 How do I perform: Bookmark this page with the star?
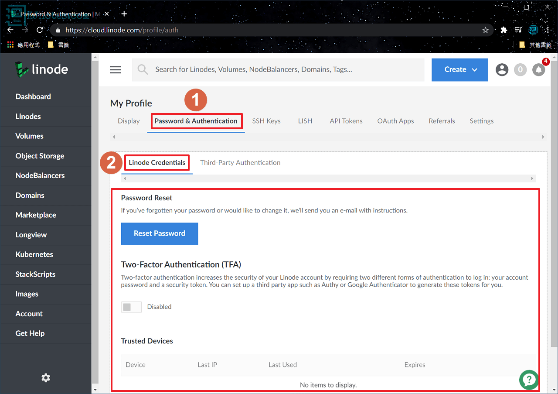[x=485, y=30]
